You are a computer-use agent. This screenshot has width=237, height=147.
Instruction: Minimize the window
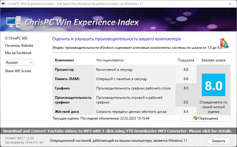pos(203,4)
